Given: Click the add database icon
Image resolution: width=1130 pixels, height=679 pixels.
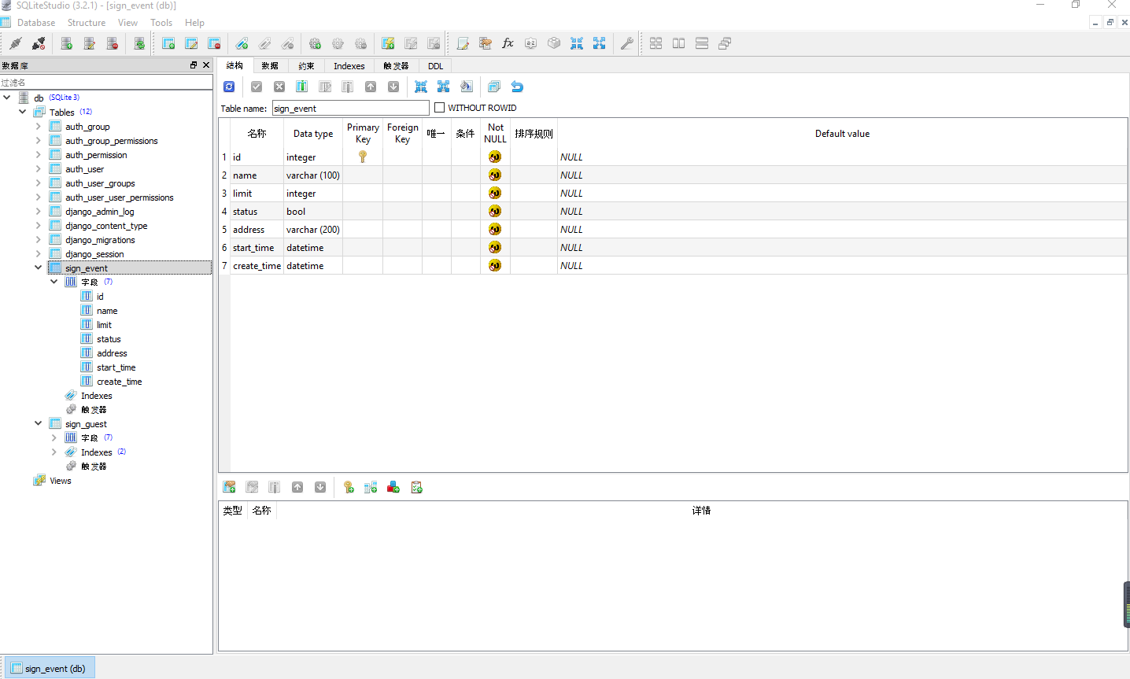Looking at the screenshot, I should (67, 43).
